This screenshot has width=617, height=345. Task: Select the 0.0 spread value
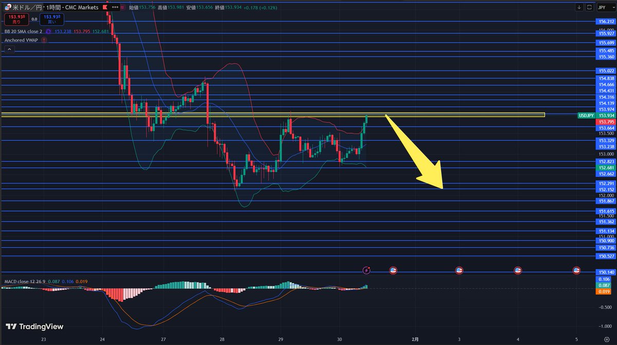click(34, 19)
